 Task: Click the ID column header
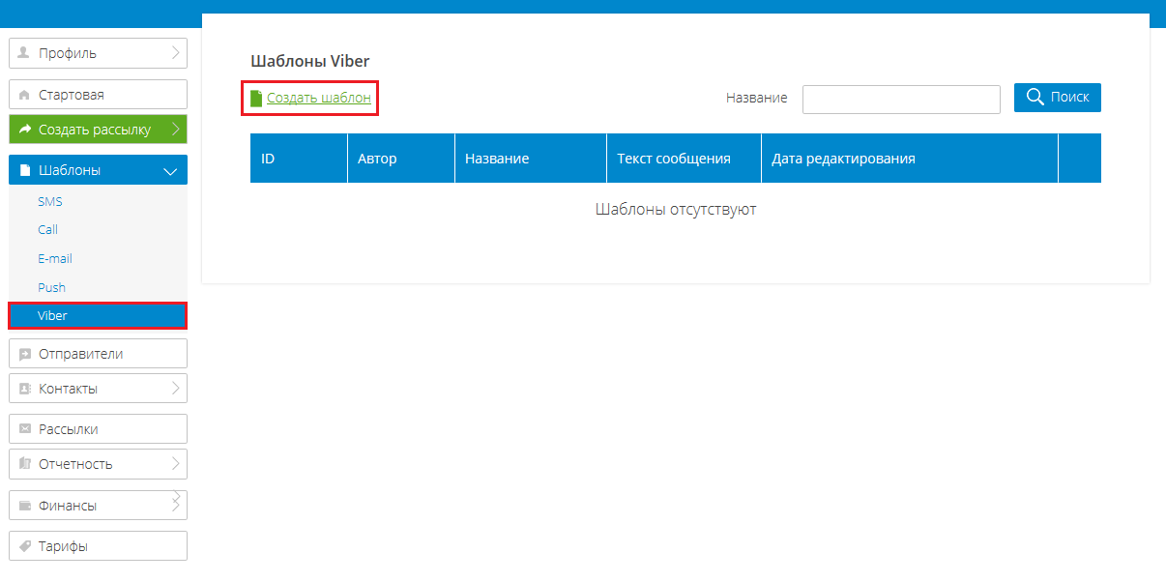point(299,159)
